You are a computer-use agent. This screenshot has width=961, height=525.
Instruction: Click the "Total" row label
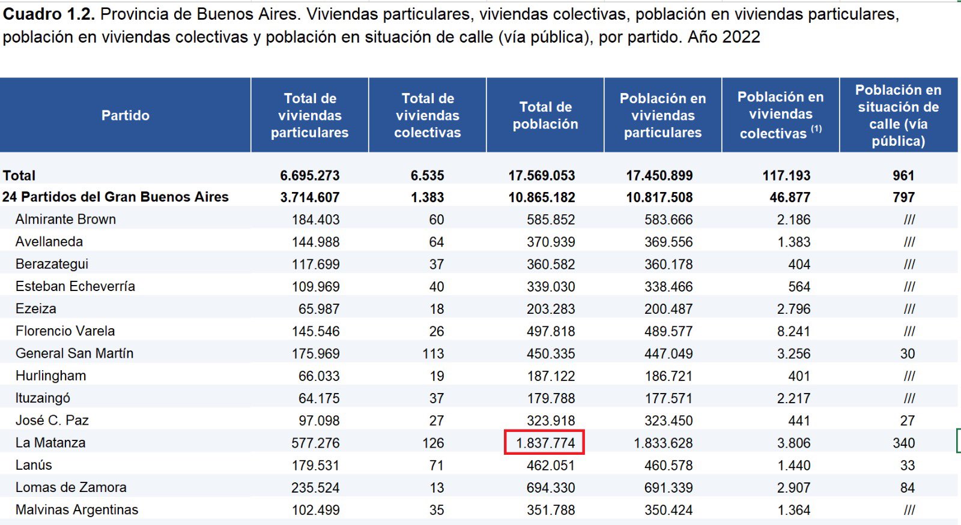click(19, 176)
